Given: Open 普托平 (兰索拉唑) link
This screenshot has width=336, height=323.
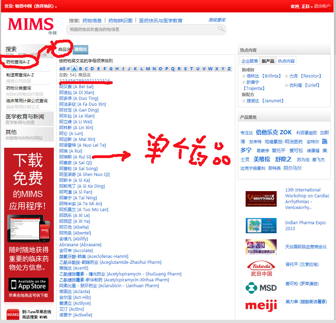Looking at the screenshot, I should point(302,264).
